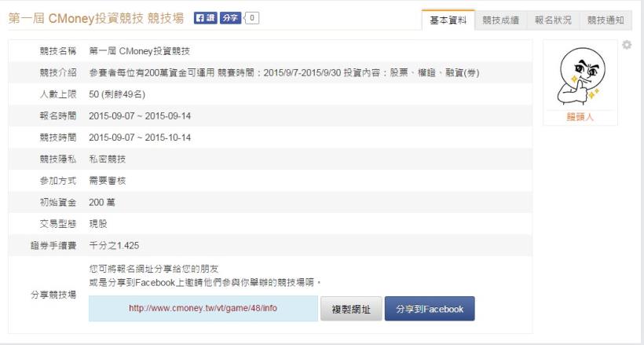Viewport: 644px width, 345px height.
Task: Click the 競技介紹 description text
Action: pos(284,73)
